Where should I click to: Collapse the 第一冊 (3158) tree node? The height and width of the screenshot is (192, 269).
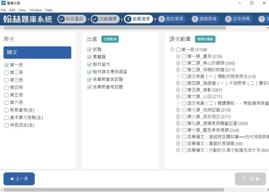click(x=172, y=50)
